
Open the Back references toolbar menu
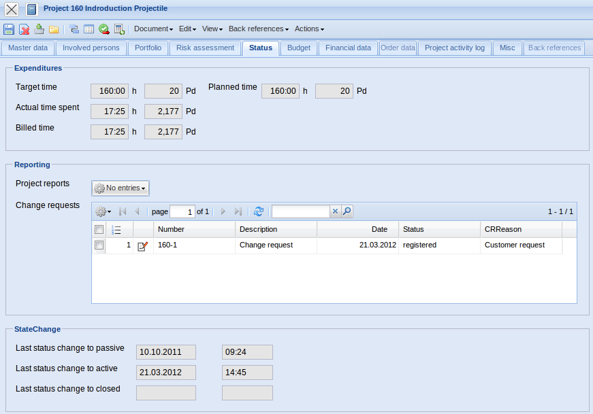(x=258, y=29)
